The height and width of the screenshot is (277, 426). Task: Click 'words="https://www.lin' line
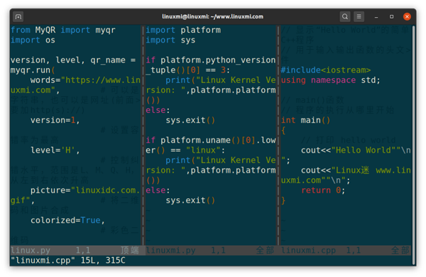click(85, 80)
